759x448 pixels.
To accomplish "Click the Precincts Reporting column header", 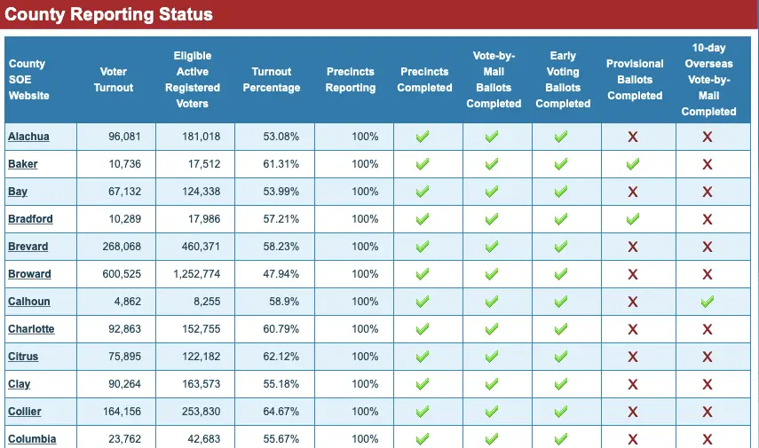I will (x=350, y=80).
